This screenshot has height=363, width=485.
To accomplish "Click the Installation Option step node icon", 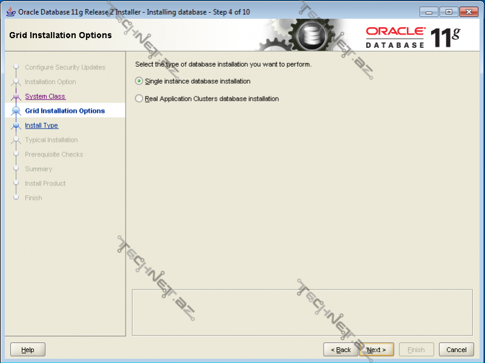I will (x=16, y=82).
